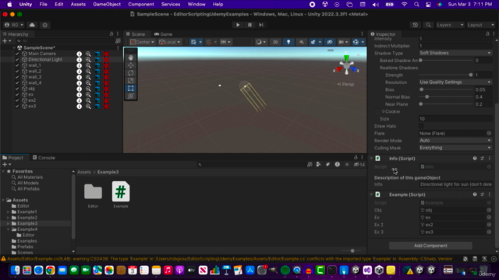Uncheck the wall_4 row checkbox
The width and height of the screenshot is (499, 280).
pos(17,83)
